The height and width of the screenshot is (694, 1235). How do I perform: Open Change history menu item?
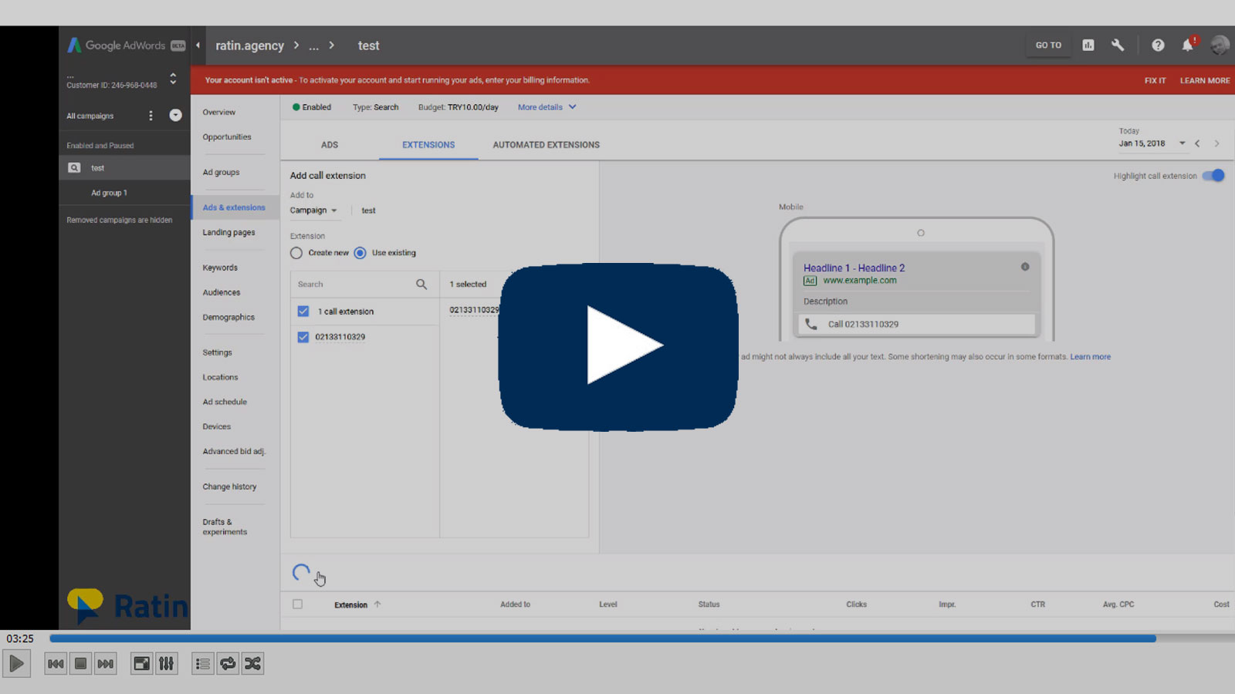[229, 487]
